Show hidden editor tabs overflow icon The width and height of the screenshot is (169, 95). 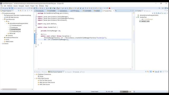pyautogui.click(x=116, y=11)
